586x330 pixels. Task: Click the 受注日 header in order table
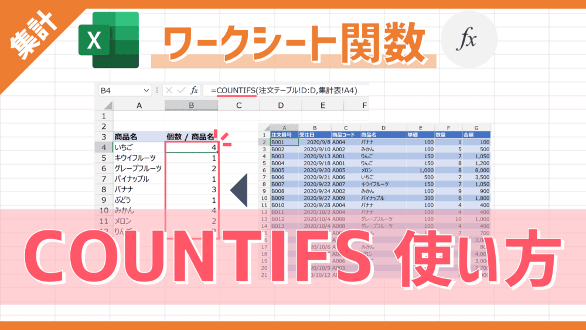tap(315, 135)
